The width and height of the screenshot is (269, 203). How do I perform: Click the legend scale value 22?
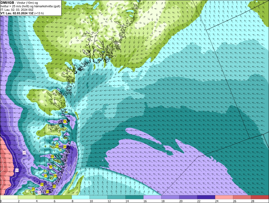tap(199, 201)
